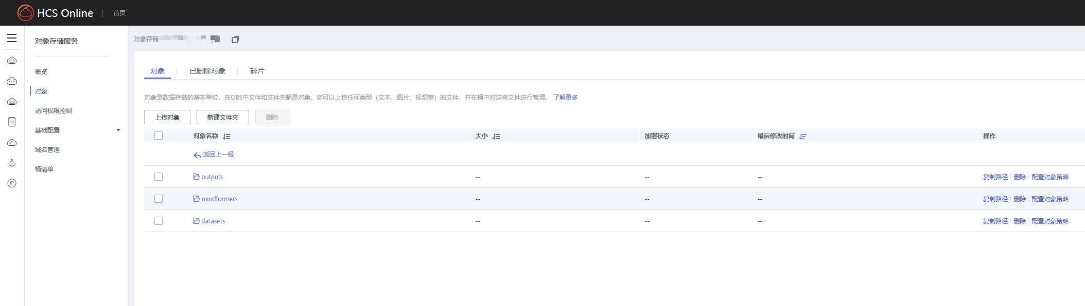This screenshot has height=306, width=1085.
Task: Click 复制路径 for mindformers
Action: click(x=995, y=199)
